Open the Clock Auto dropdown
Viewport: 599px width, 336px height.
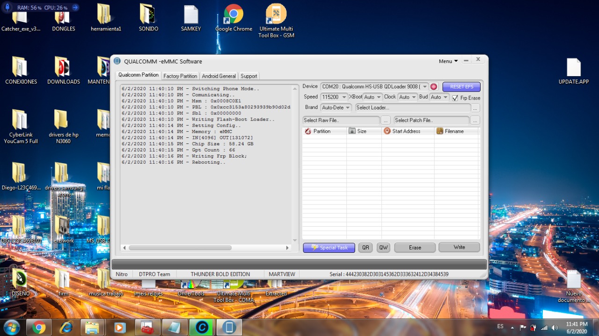point(414,97)
